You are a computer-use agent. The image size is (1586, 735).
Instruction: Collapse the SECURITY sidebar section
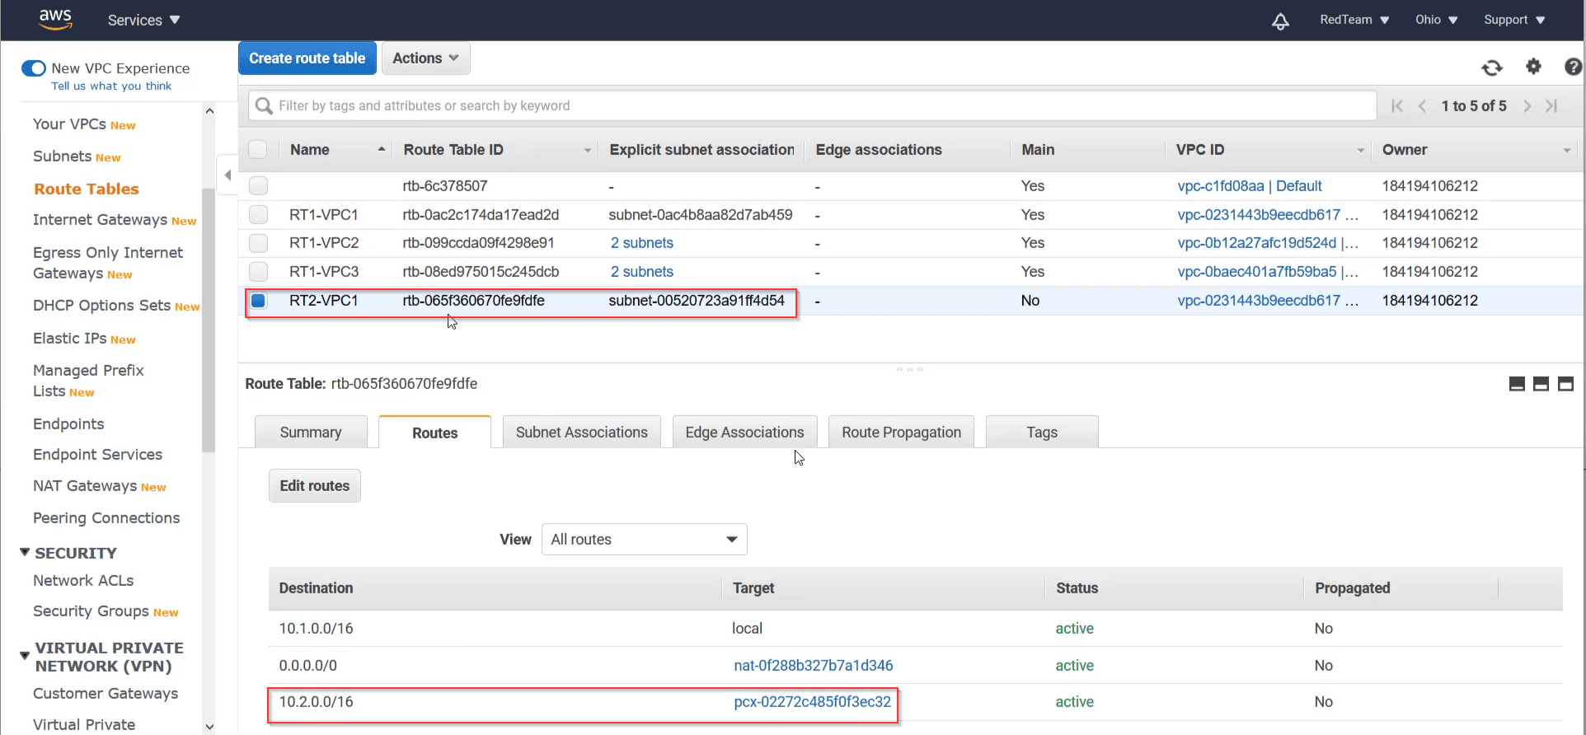click(x=25, y=553)
